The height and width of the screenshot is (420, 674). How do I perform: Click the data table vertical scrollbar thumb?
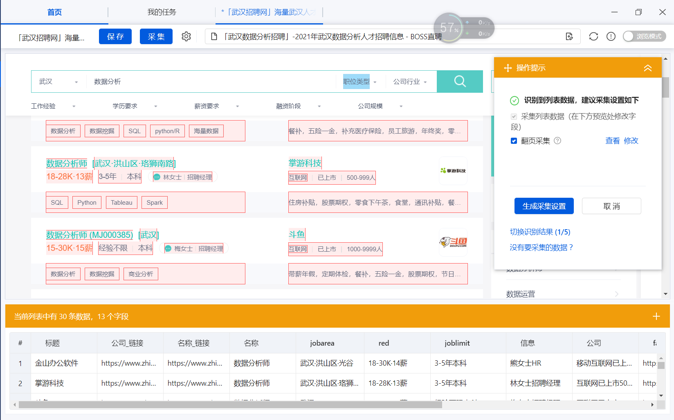pyautogui.click(x=661, y=366)
